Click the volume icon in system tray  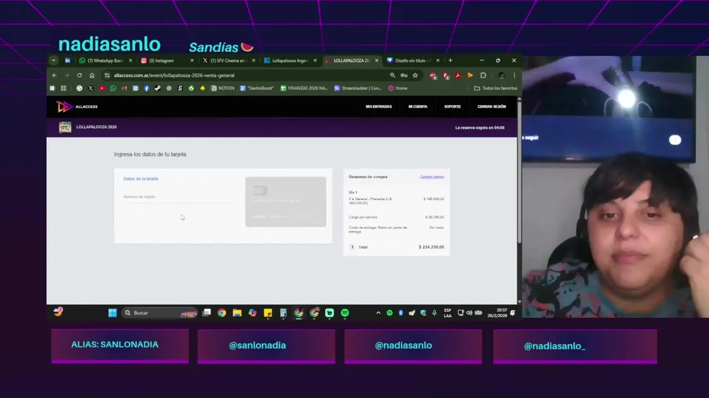tap(469, 313)
